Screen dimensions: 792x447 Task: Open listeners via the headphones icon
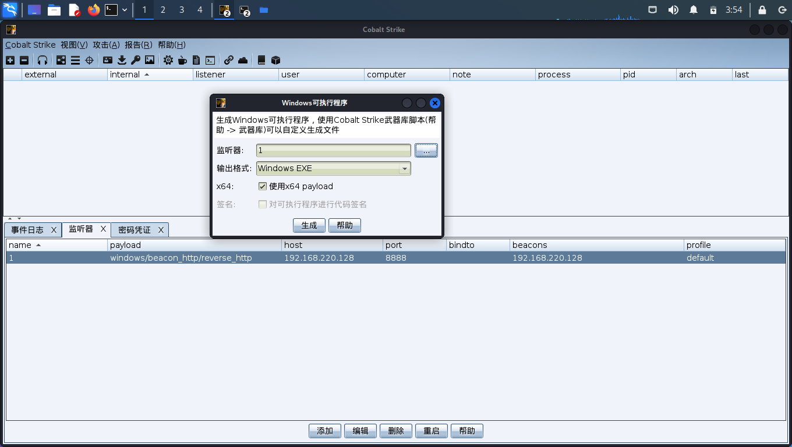coord(43,60)
